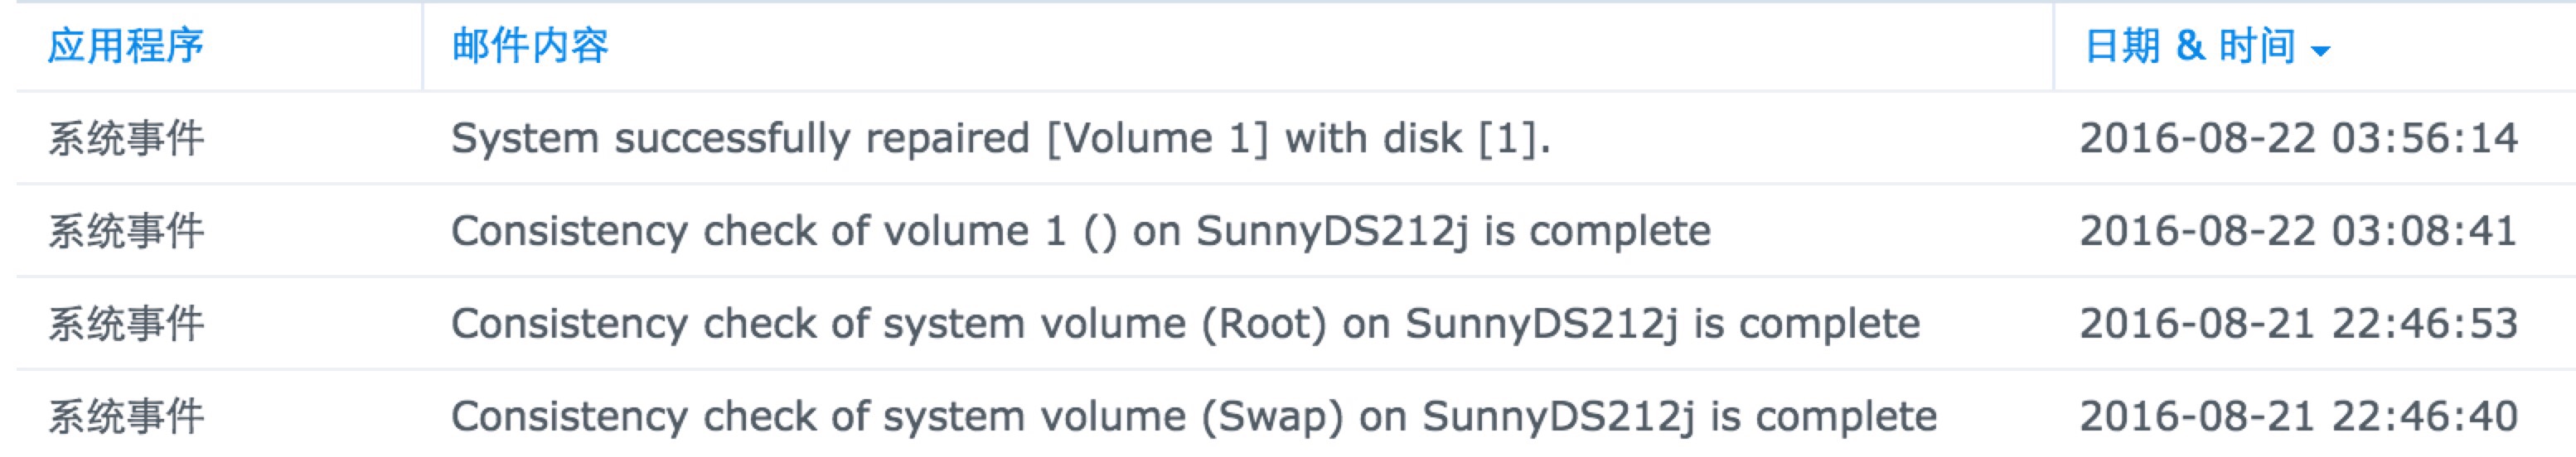The width and height of the screenshot is (2576, 457).
Task: Click timestamp 2016-08-22 03:08:41
Action: [2298, 232]
